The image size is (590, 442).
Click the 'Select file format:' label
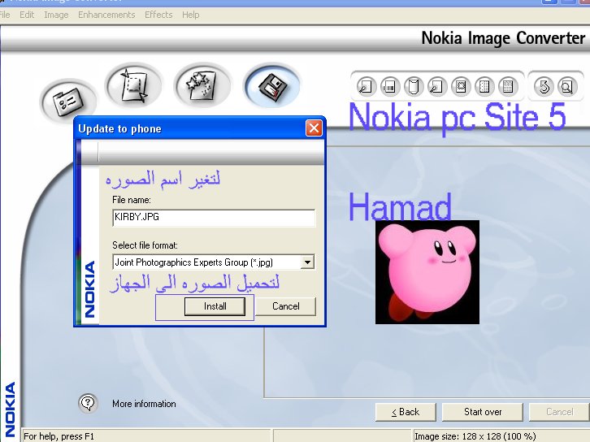coord(145,245)
